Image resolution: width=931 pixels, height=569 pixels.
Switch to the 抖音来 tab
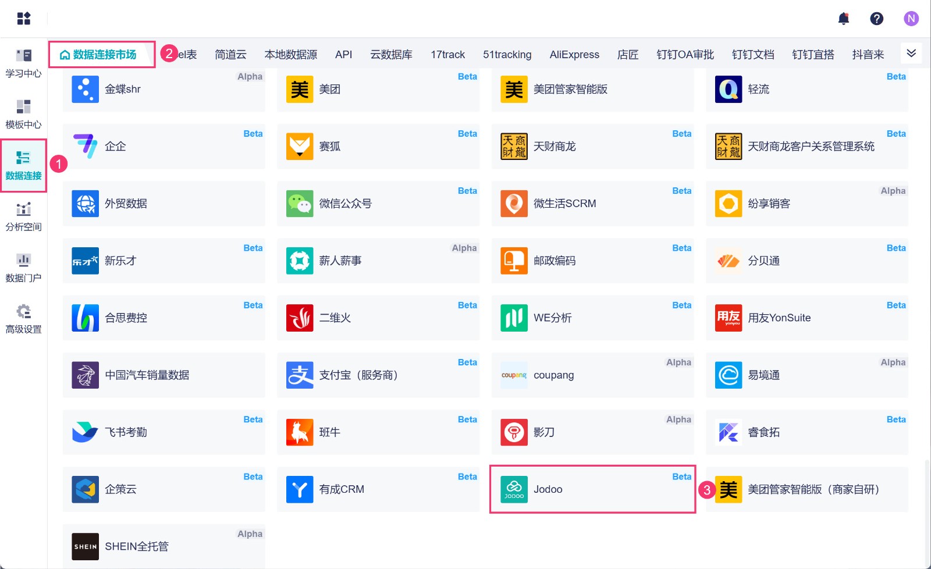[868, 54]
